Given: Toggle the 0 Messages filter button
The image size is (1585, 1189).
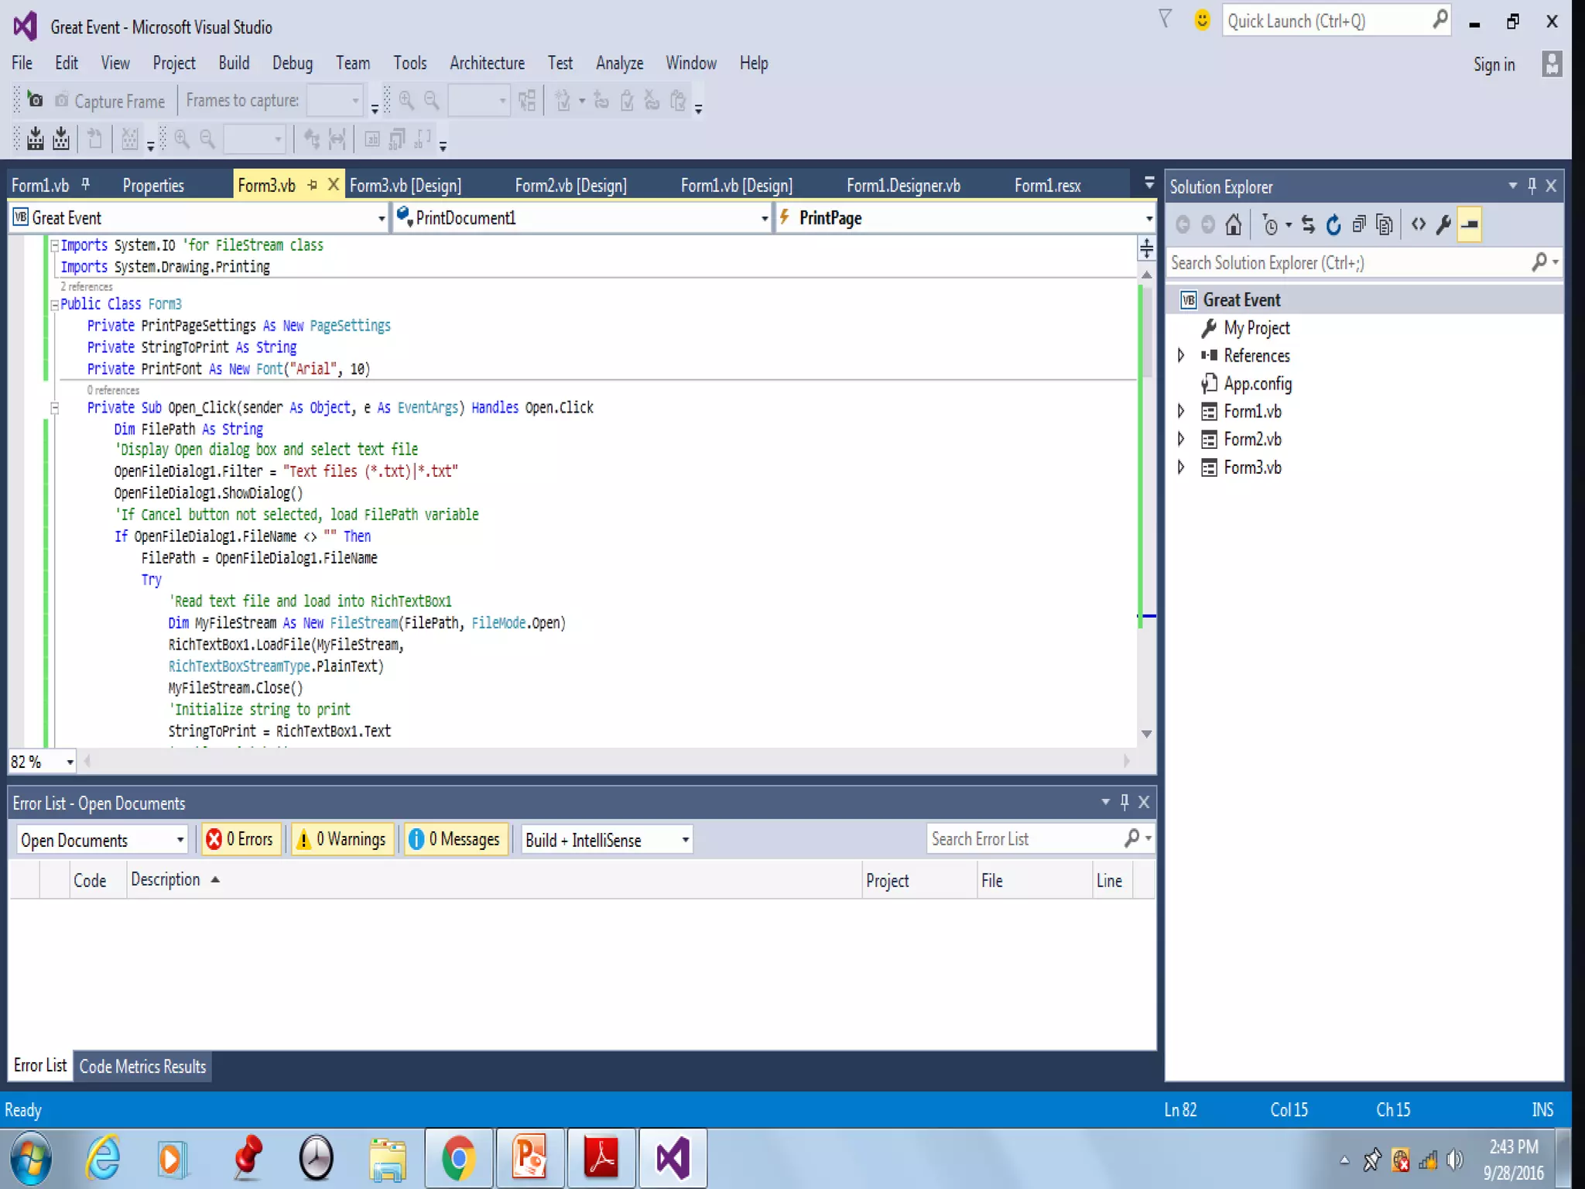Looking at the screenshot, I should [x=455, y=840].
